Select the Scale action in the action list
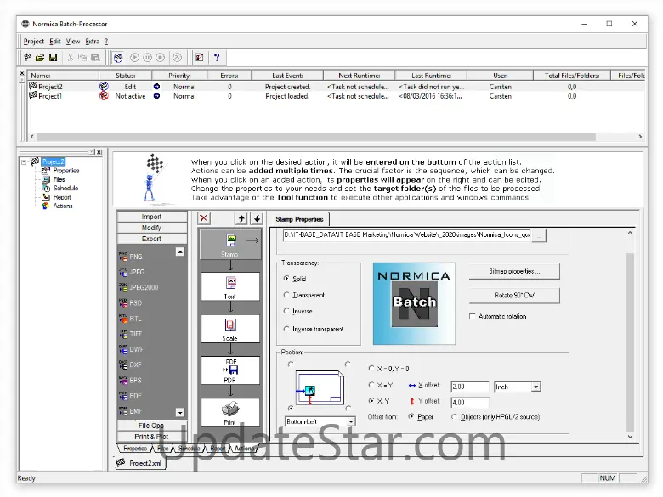The width and height of the screenshot is (663, 497). coord(230,329)
